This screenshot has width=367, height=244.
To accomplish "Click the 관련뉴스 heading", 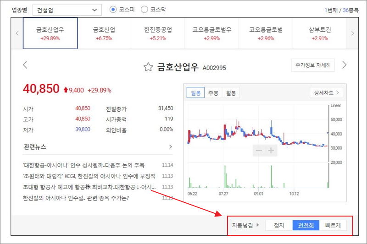I will point(35,146).
